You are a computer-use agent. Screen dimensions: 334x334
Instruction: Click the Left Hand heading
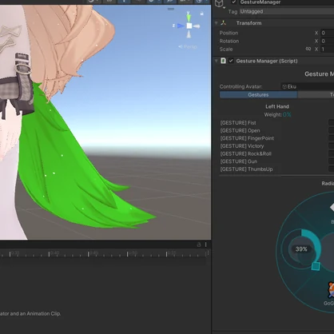[277, 106]
